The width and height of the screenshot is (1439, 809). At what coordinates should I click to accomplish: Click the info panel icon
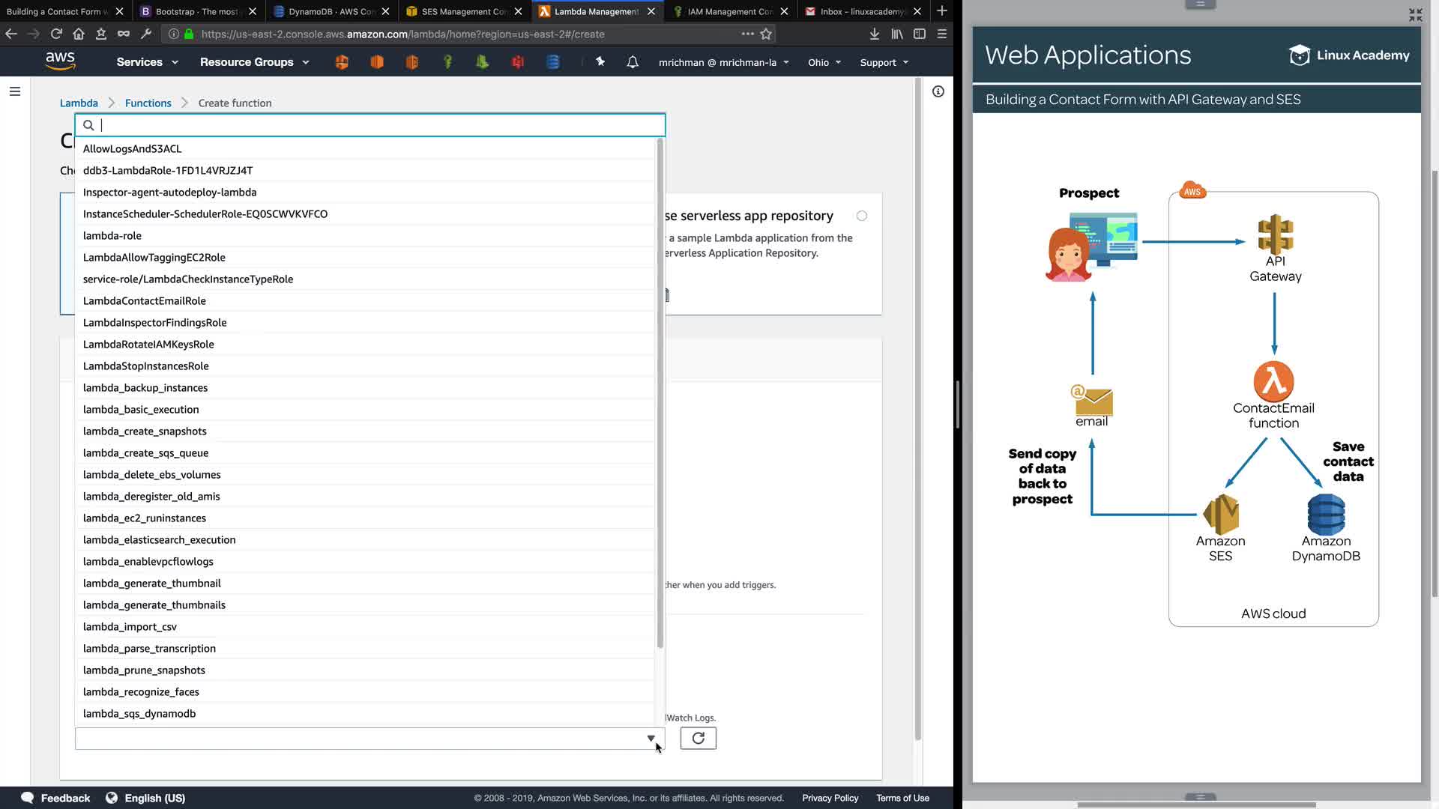938,91
